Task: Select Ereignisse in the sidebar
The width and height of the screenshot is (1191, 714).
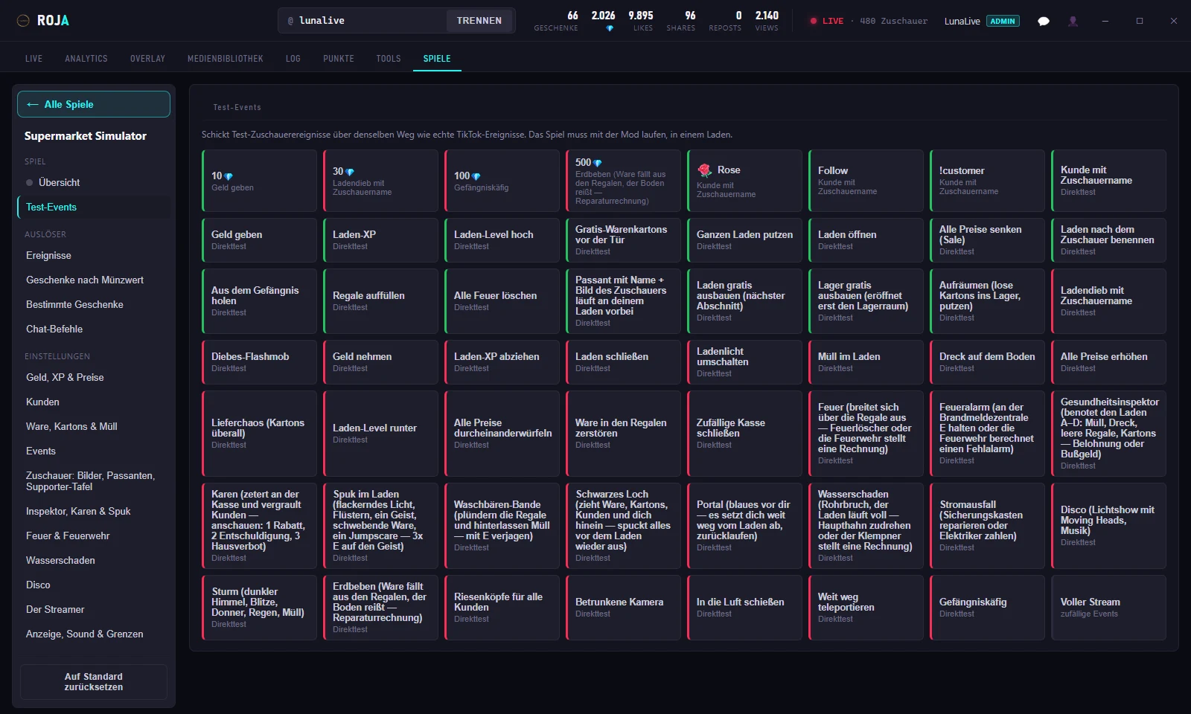Action: (x=94, y=255)
